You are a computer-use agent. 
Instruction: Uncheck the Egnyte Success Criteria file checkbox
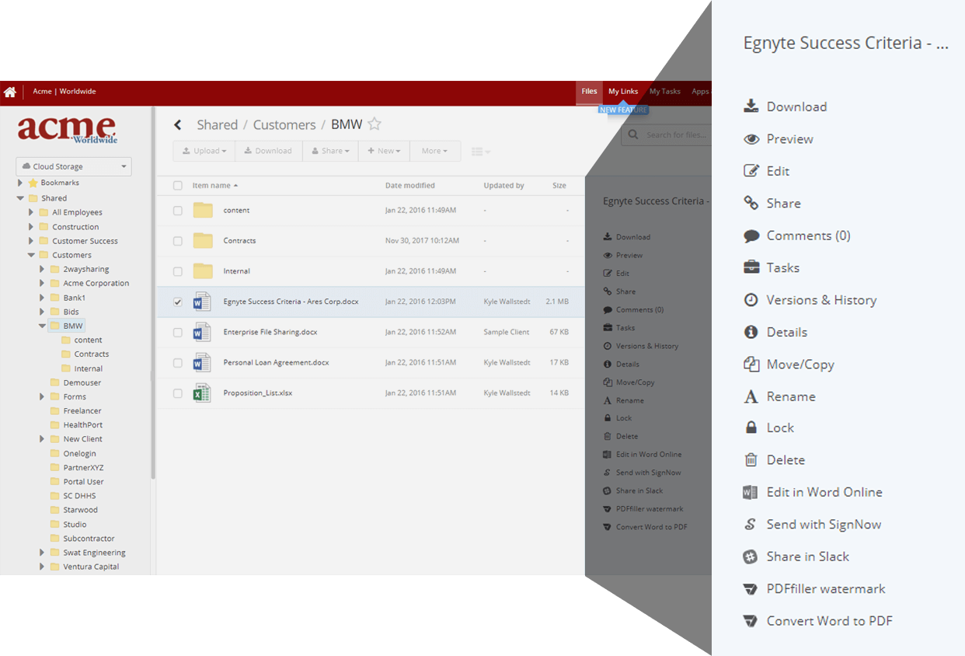pyautogui.click(x=178, y=302)
